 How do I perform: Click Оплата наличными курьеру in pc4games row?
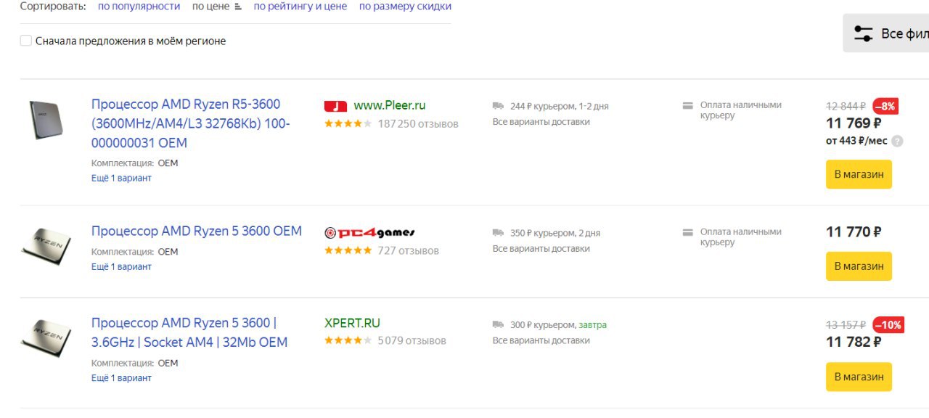[x=741, y=237]
